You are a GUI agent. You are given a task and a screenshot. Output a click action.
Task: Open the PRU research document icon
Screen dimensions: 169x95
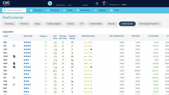14,67
